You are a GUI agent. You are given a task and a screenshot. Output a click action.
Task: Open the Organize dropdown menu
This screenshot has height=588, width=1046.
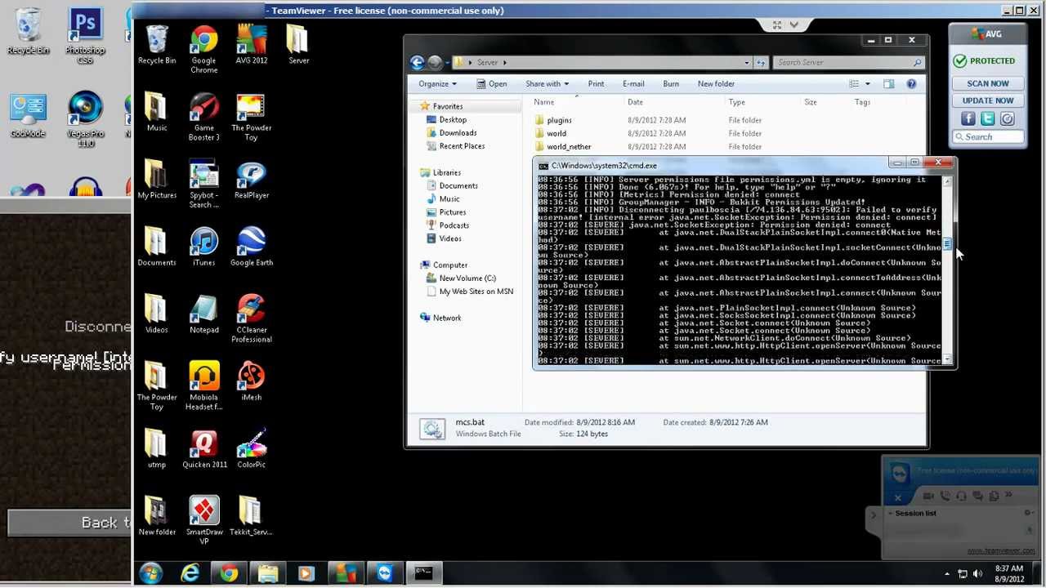click(438, 83)
